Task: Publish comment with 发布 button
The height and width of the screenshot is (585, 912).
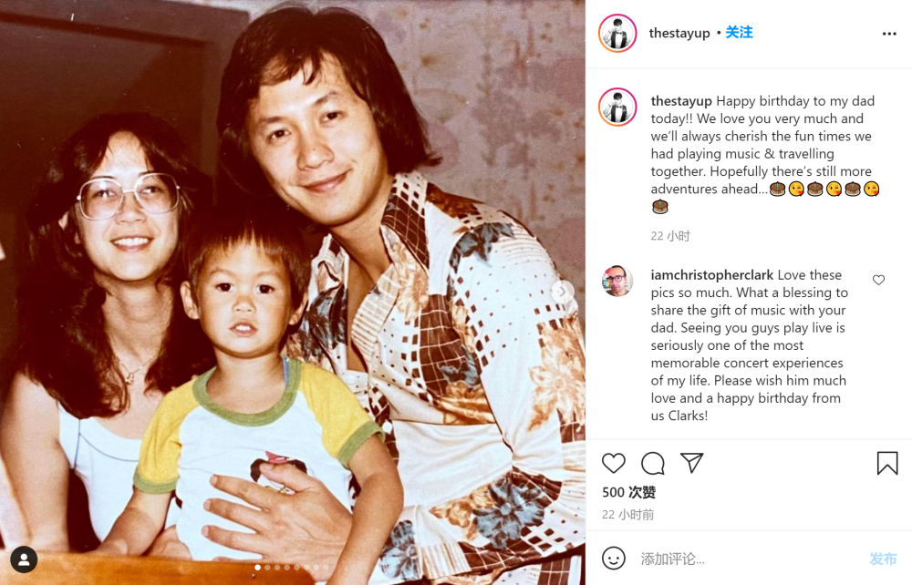Action: pos(883,559)
